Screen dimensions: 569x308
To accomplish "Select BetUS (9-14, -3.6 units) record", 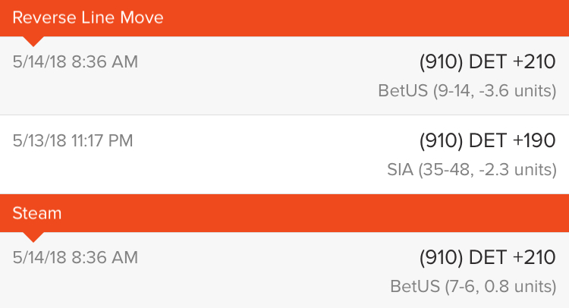I will coord(467,91).
